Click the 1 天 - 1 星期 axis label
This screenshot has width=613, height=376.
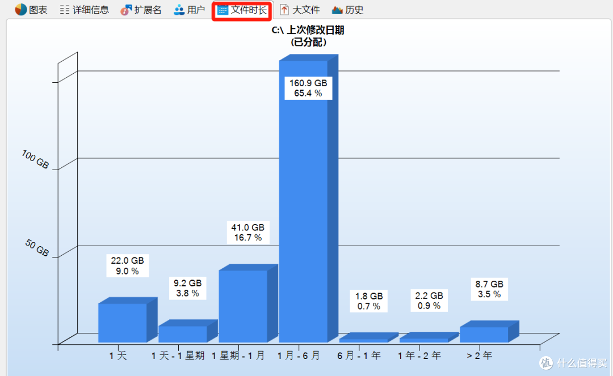point(178,356)
